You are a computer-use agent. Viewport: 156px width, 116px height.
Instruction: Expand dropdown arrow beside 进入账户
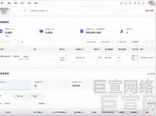[154, 58]
